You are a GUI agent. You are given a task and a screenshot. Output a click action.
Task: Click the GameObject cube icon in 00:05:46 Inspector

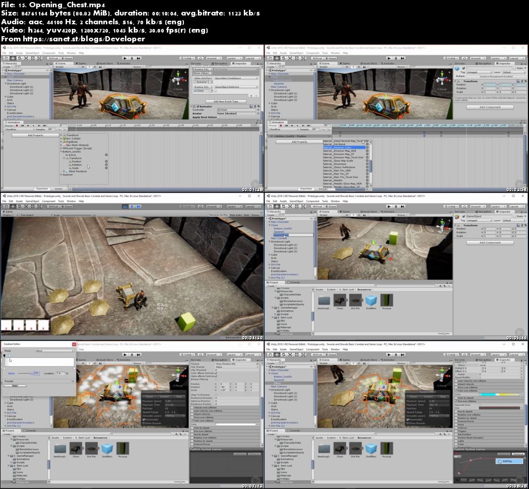pyautogui.click(x=457, y=216)
